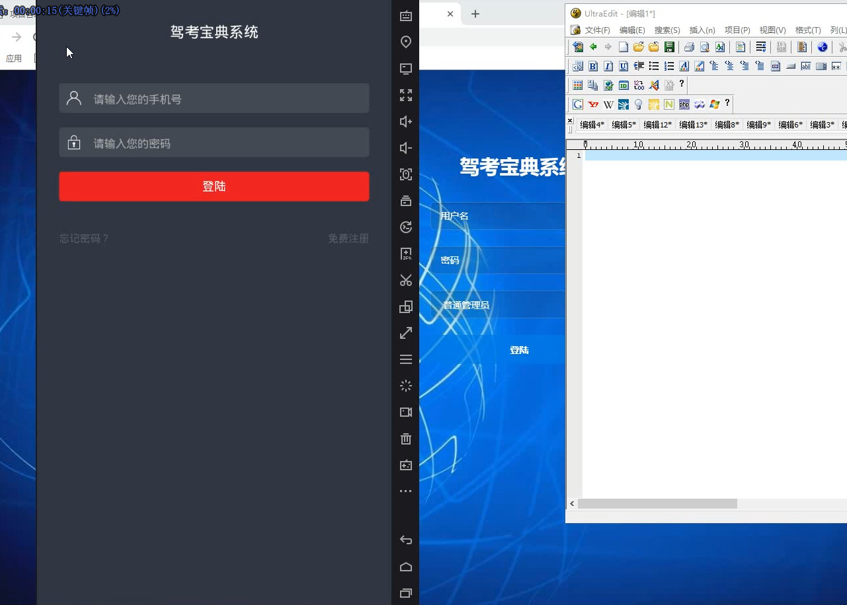The width and height of the screenshot is (847, 605).
Task: Install APK using the APK plus icon
Action: 406,254
